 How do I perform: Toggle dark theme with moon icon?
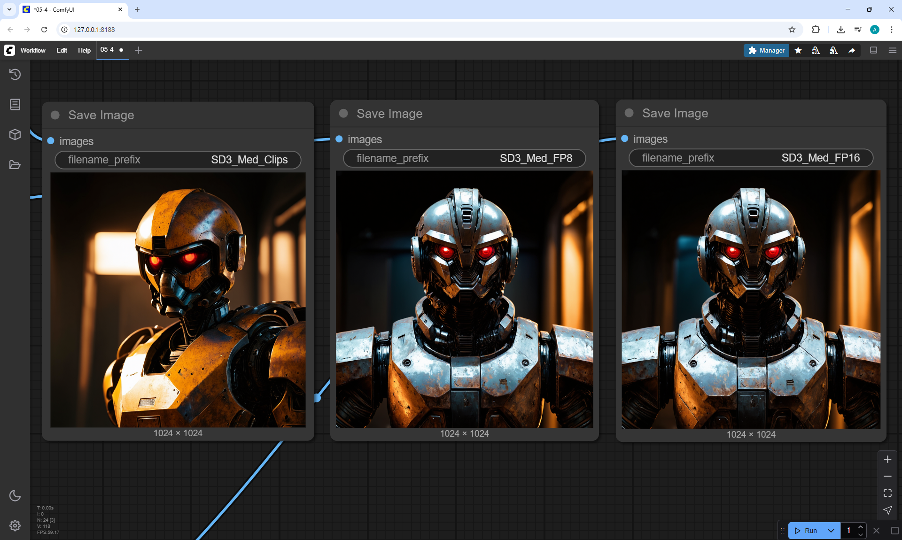[x=15, y=495]
